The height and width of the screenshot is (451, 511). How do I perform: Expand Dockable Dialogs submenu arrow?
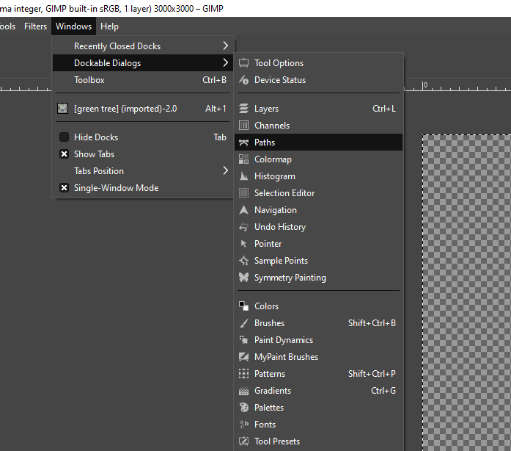coord(226,62)
